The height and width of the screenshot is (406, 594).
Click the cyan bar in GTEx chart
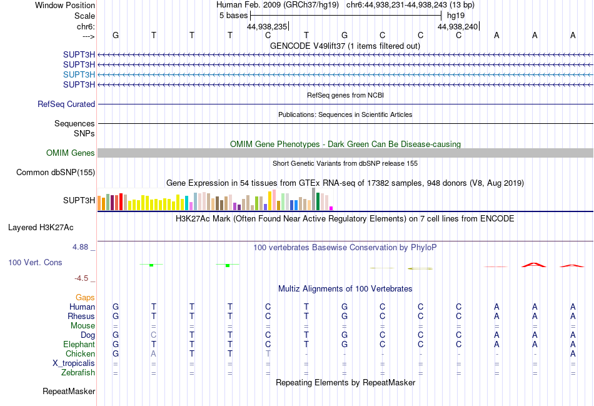click(x=186, y=203)
